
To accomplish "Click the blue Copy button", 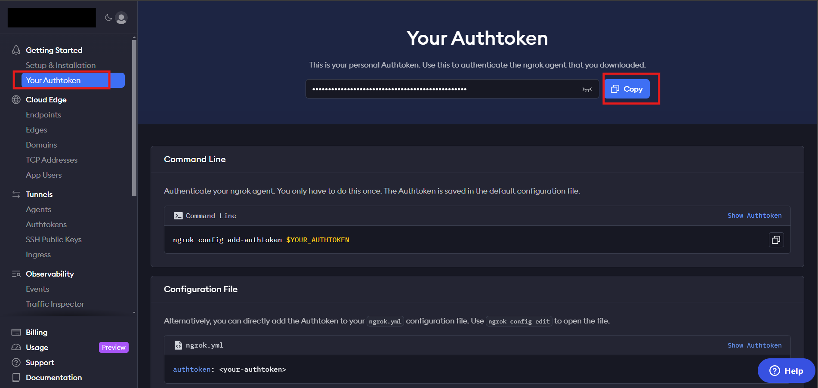I will click(x=627, y=89).
